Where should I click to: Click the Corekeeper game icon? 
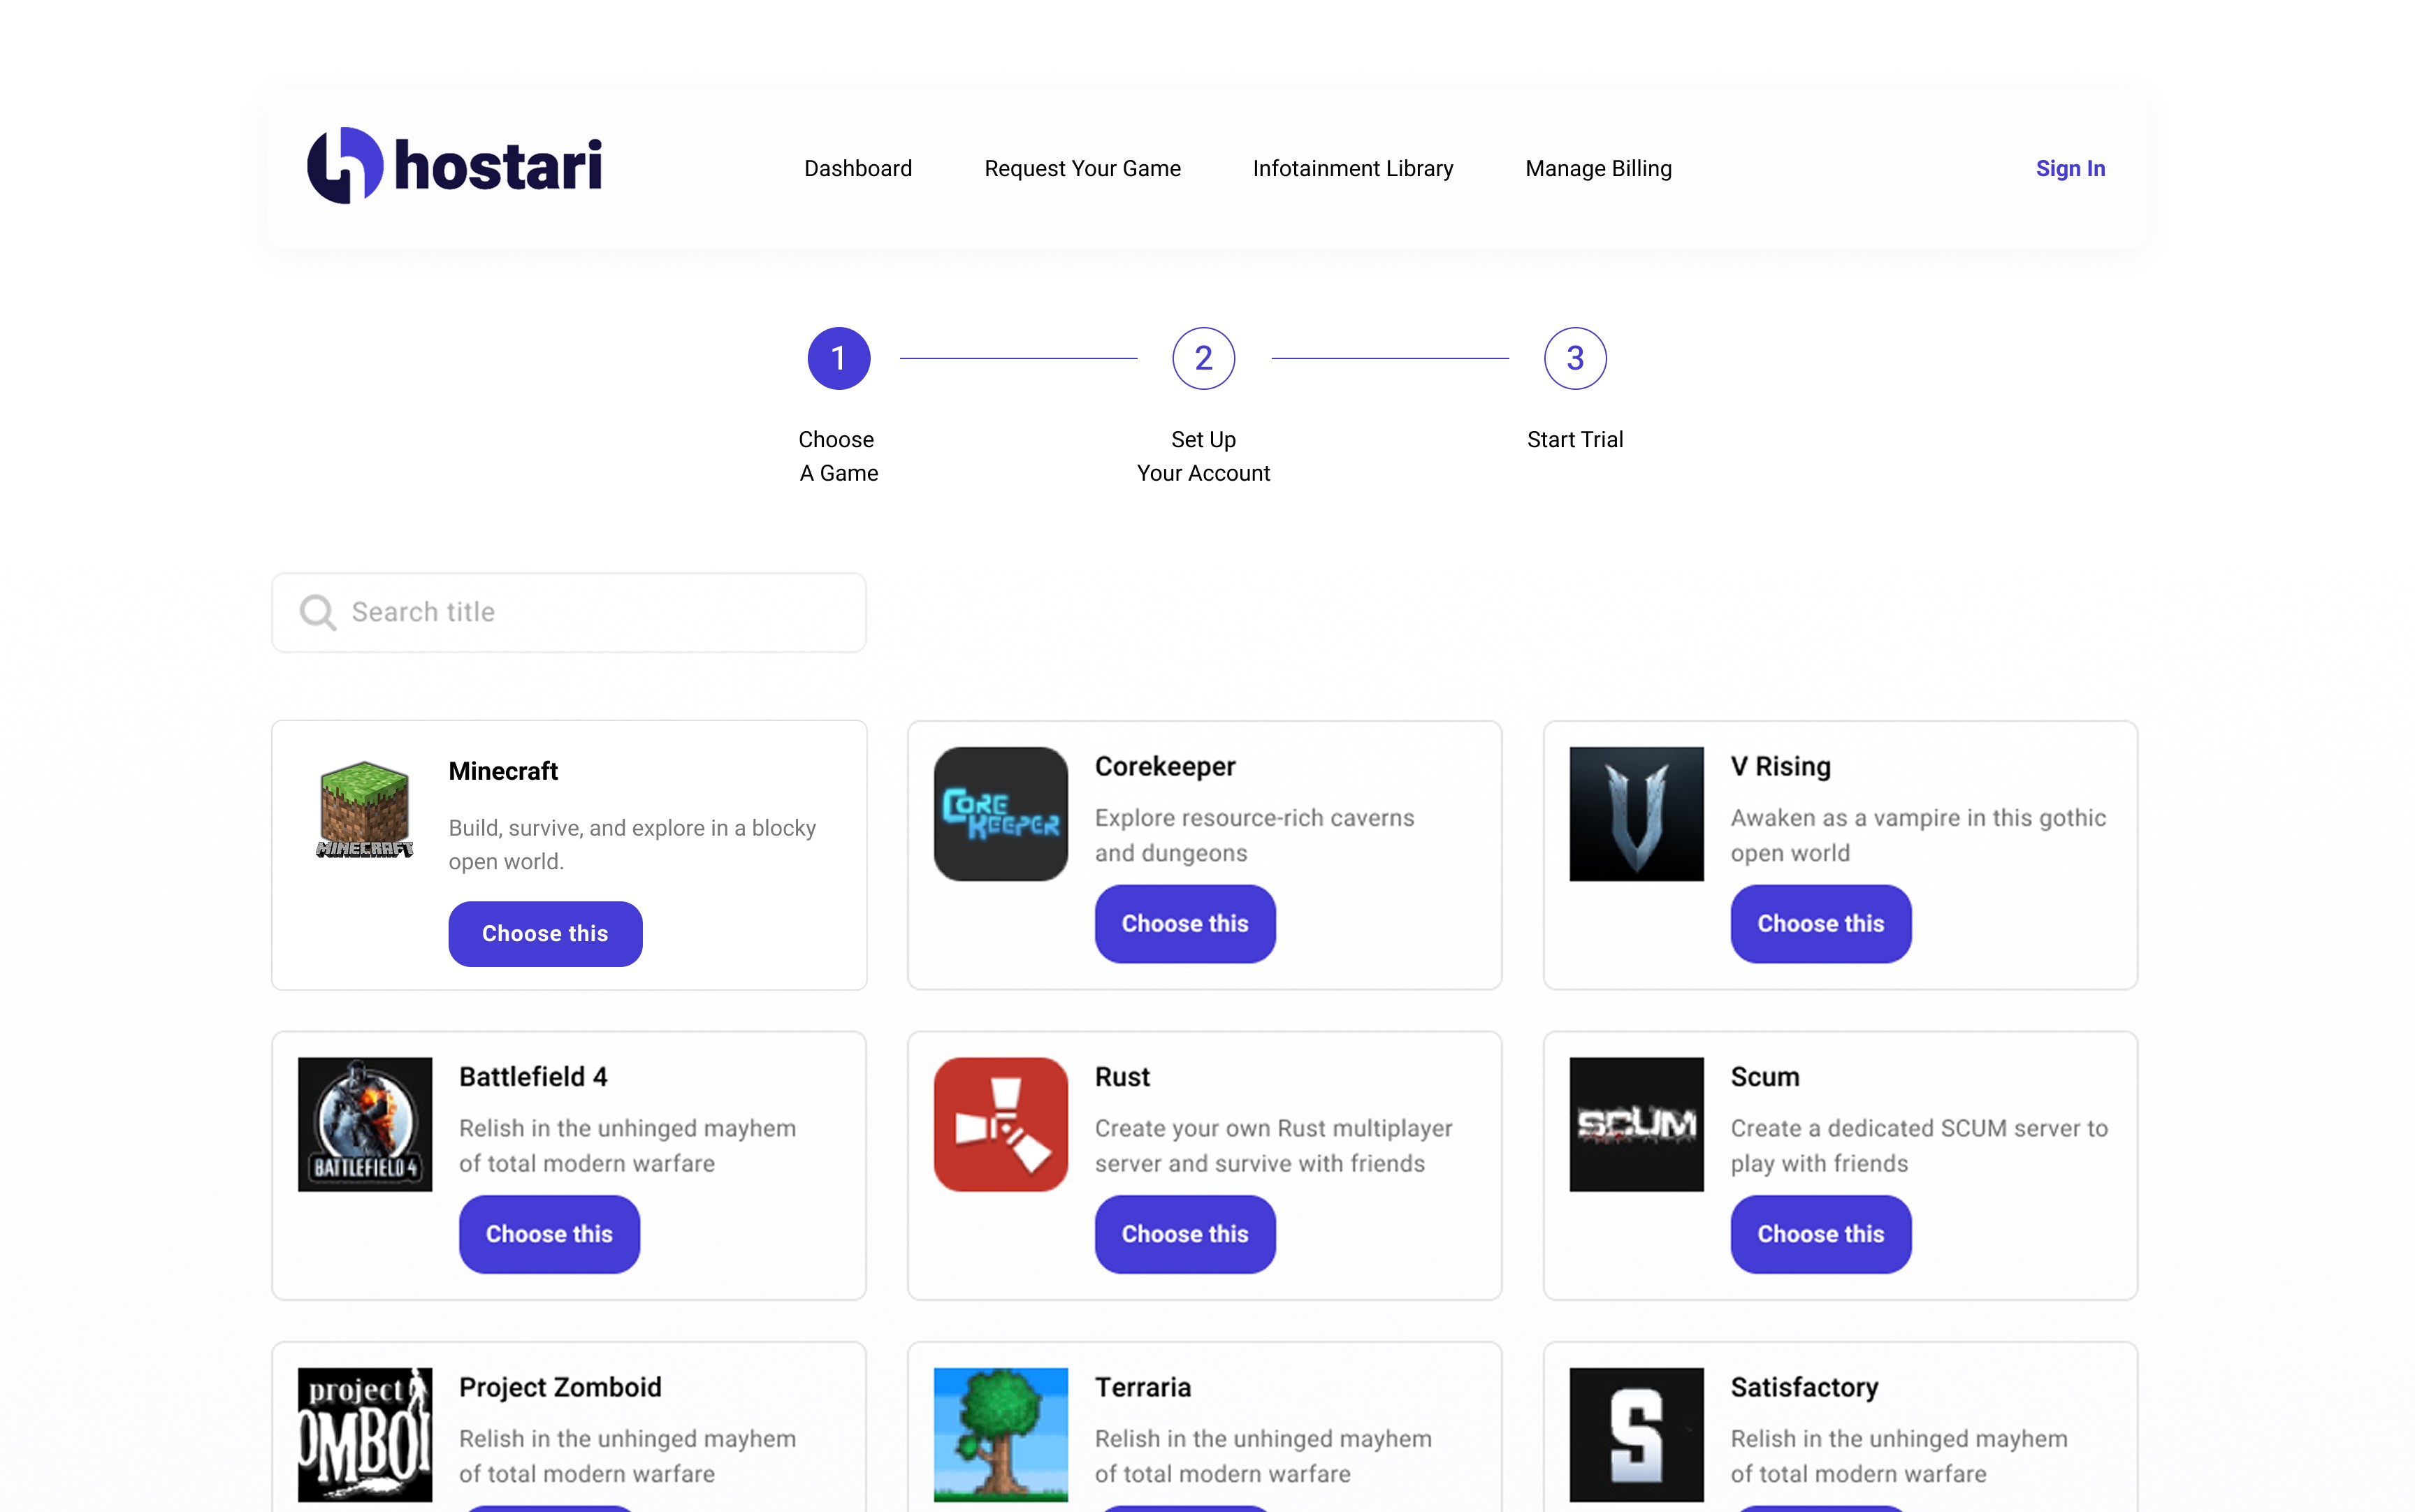1001,814
